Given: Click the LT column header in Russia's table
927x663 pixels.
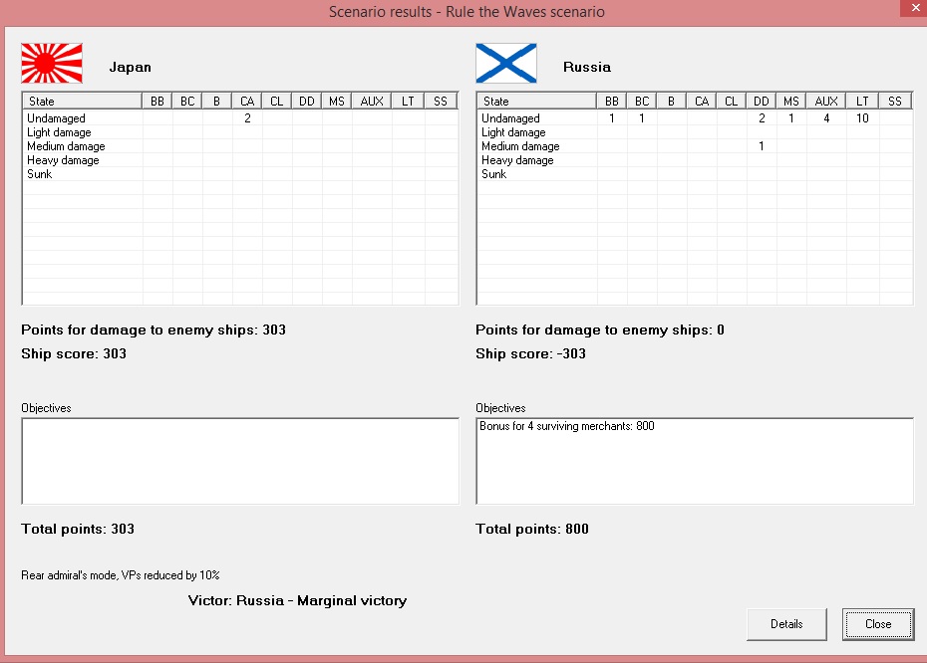Looking at the screenshot, I should coord(862,101).
